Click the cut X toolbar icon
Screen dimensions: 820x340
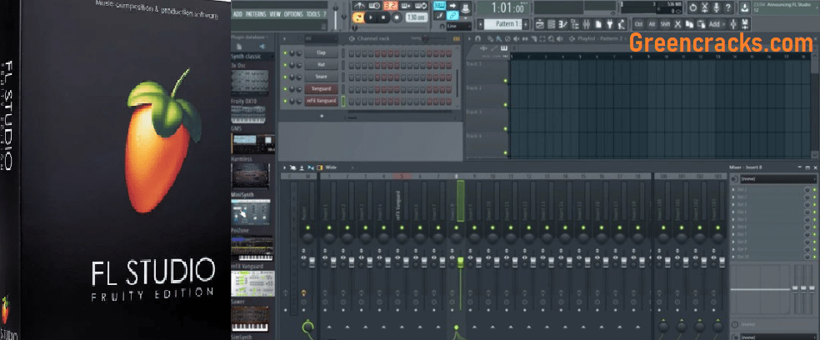tap(677, 24)
